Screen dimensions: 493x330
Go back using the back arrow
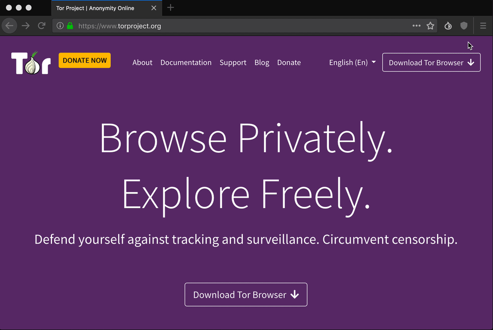click(9, 26)
